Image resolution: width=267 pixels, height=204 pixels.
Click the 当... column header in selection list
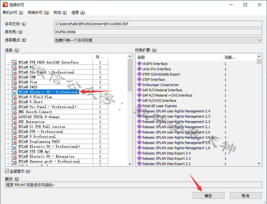tap(100, 57)
